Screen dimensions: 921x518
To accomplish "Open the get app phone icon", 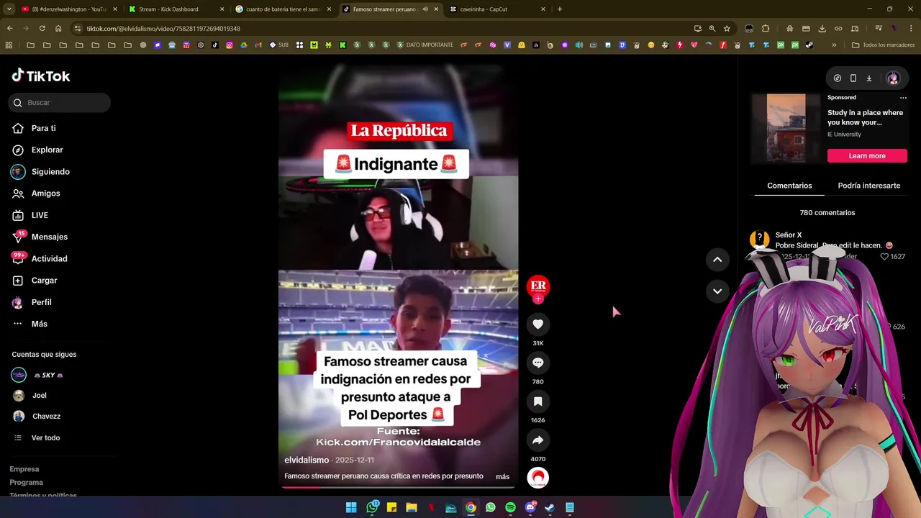I will 853,78.
